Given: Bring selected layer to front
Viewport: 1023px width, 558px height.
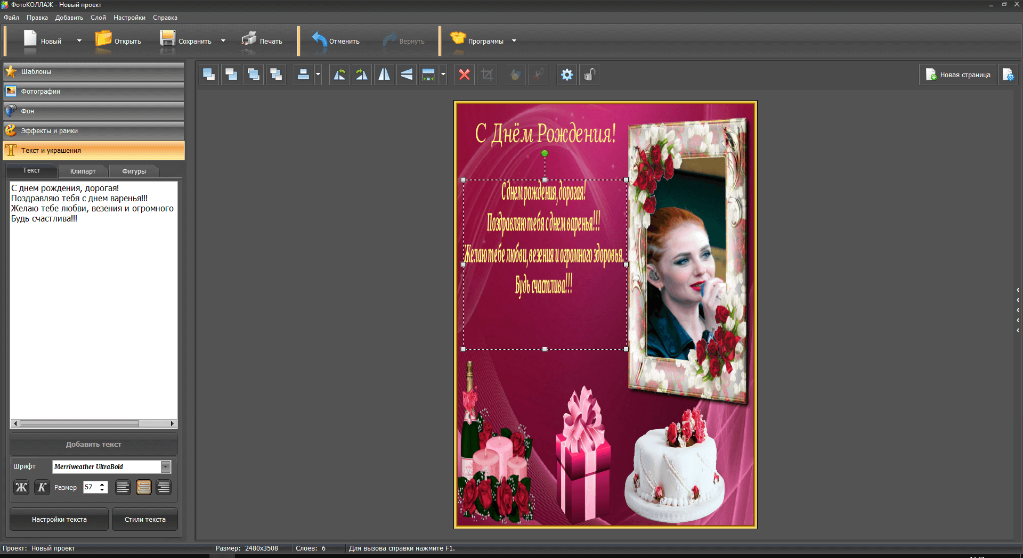Looking at the screenshot, I should [209, 75].
